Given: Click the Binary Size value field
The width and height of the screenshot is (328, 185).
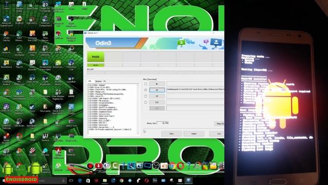Looking at the screenshot, I should (x=163, y=123).
